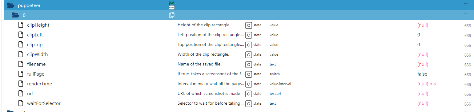This screenshot has height=112, width=474.
Task: Toggle the fullPage false value
Action: tap(422, 74)
